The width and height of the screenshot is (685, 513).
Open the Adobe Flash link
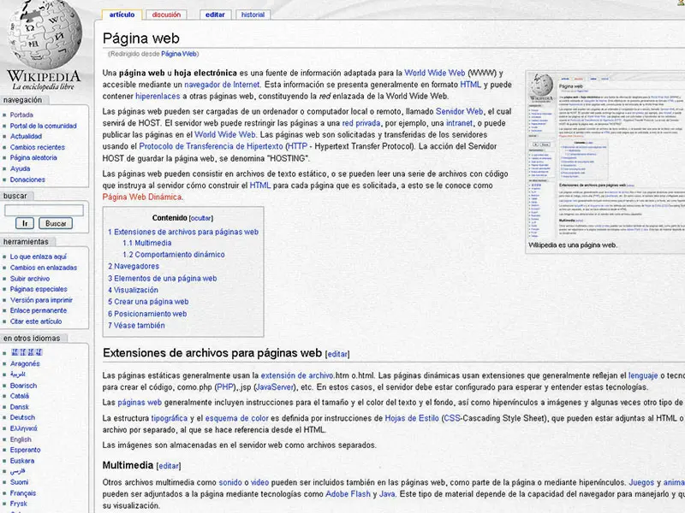(x=348, y=494)
